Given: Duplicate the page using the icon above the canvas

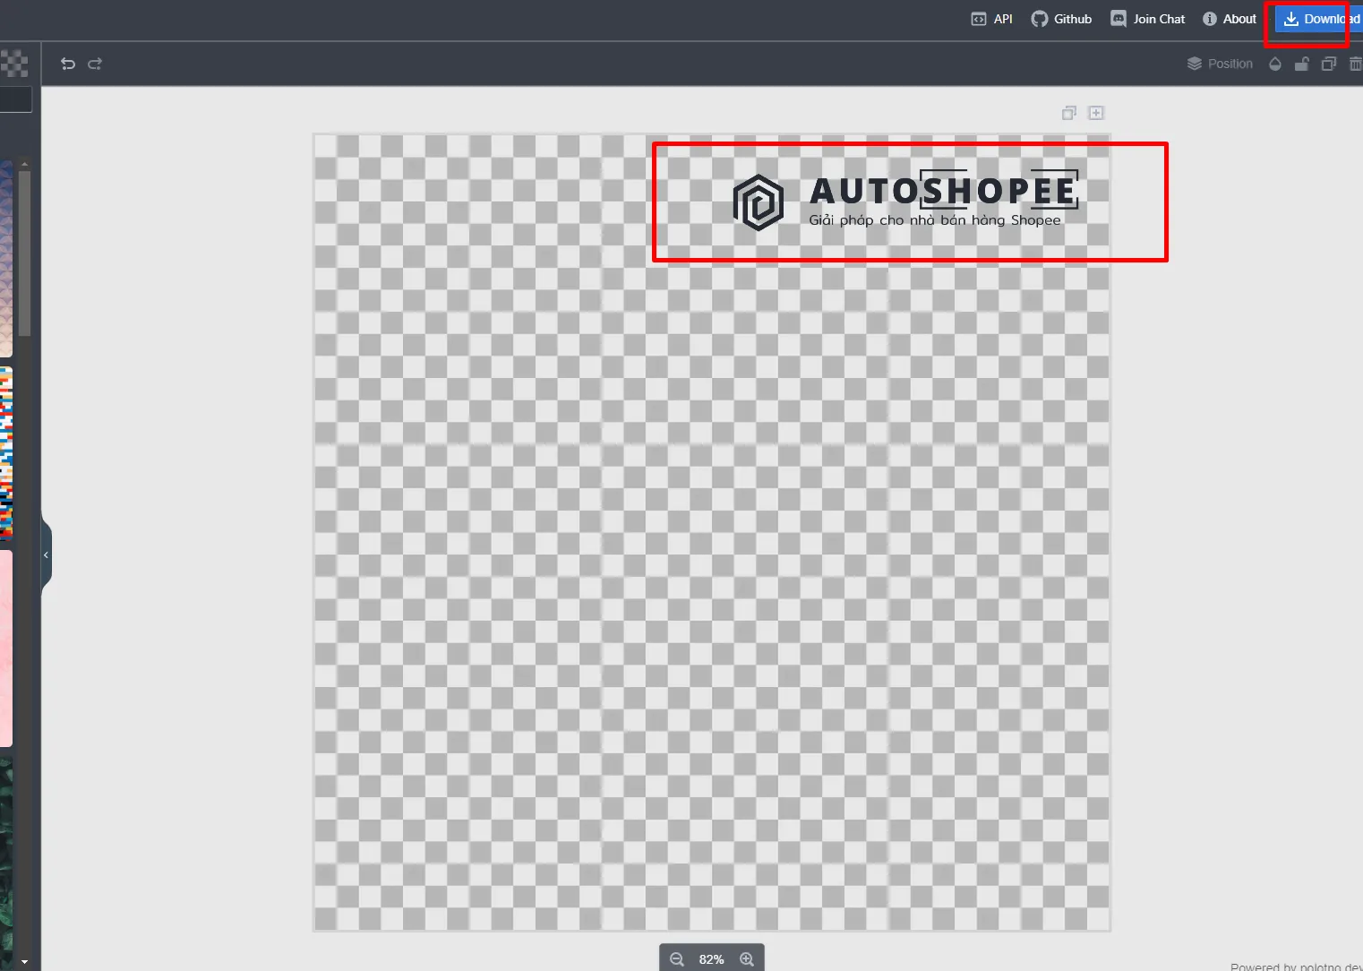Looking at the screenshot, I should [x=1069, y=113].
